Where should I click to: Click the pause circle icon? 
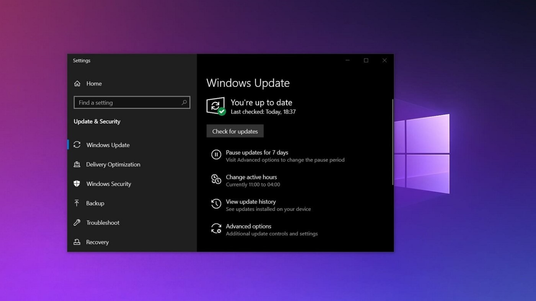[216, 155]
